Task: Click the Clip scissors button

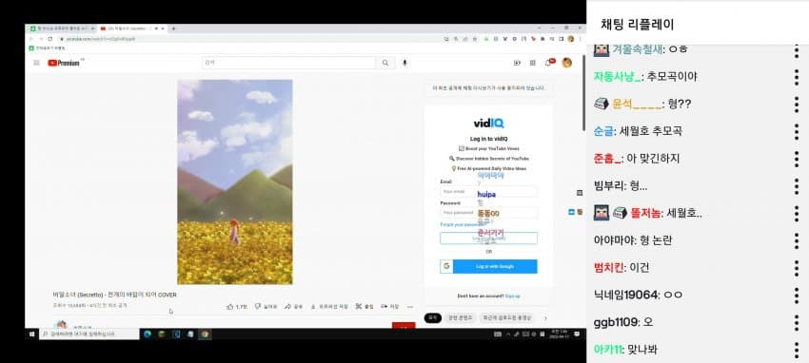Action: 365,306
